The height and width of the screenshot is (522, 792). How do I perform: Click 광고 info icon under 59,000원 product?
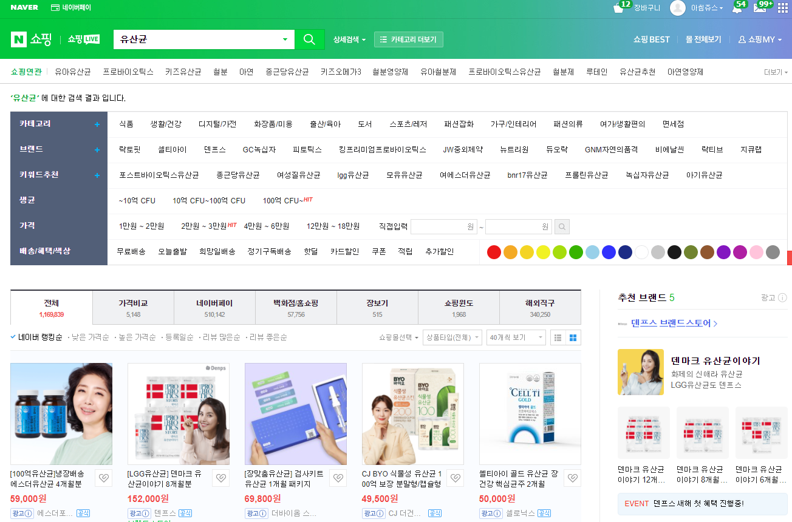29,514
